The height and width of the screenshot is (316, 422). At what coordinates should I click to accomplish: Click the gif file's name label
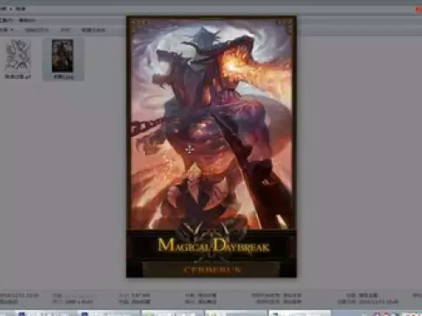point(18,76)
